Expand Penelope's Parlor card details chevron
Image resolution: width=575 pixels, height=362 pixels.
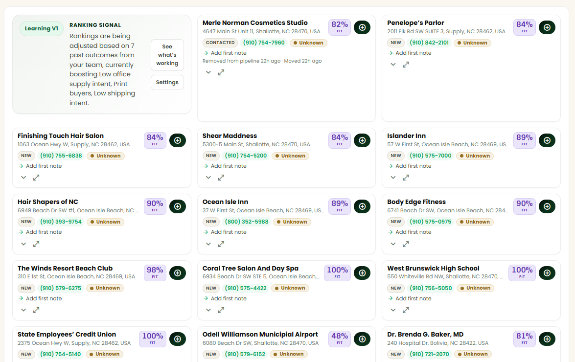pyautogui.click(x=393, y=65)
